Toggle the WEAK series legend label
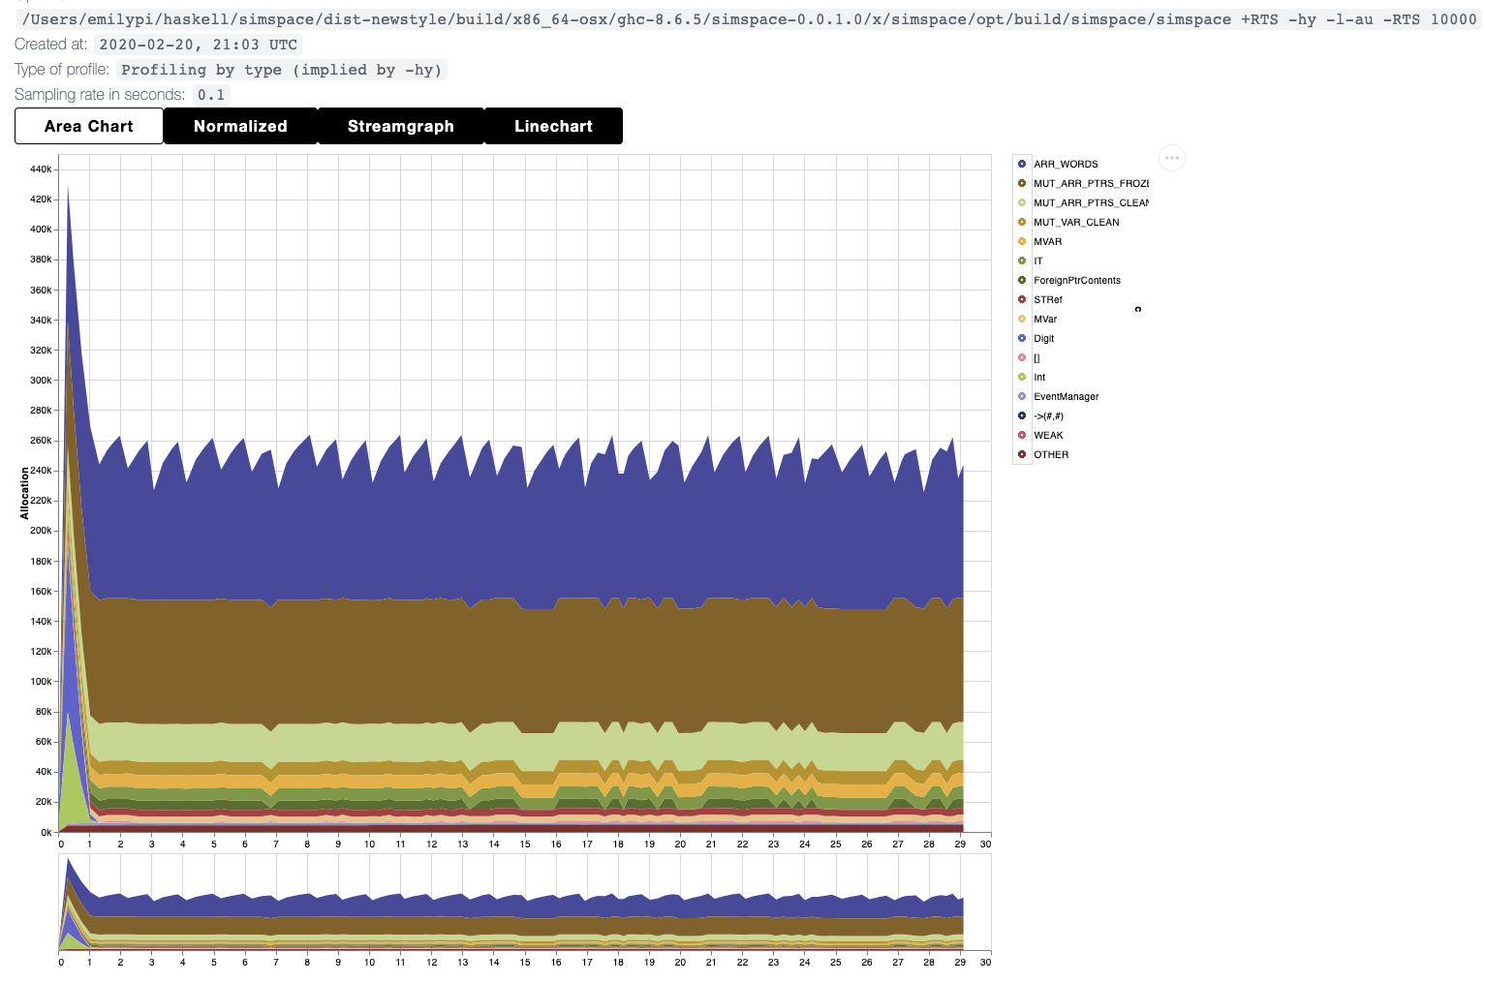This screenshot has width=1485, height=983. pos(1048,436)
